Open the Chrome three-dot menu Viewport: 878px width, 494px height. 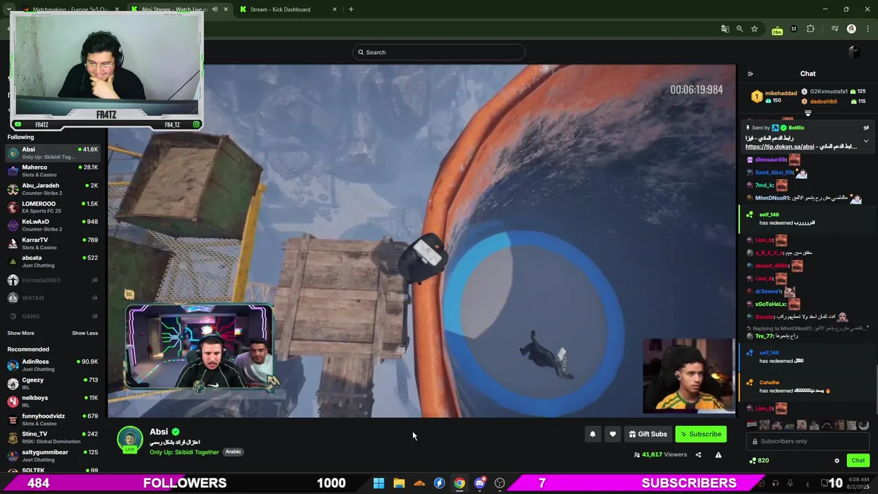click(868, 29)
